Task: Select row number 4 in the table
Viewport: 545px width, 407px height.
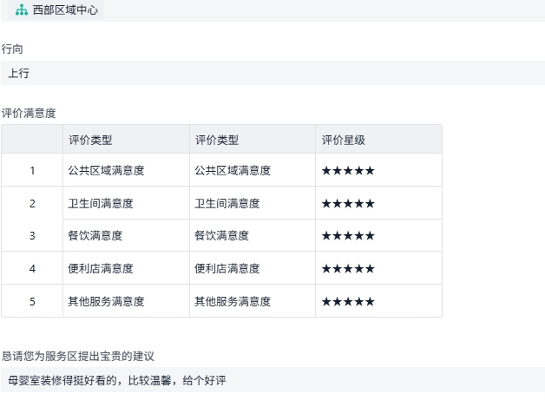Action: tap(32, 269)
